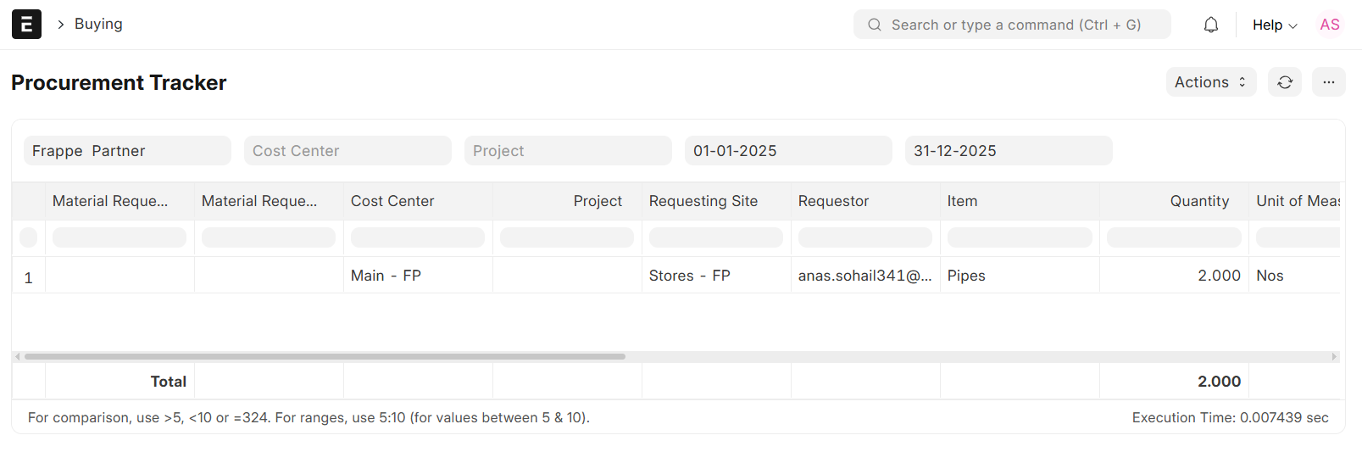
Task: Go to the Buying breadcrumb
Action: [98, 24]
